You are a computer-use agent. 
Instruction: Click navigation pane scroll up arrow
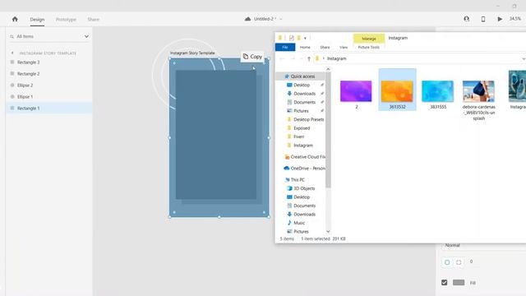[x=328, y=69]
